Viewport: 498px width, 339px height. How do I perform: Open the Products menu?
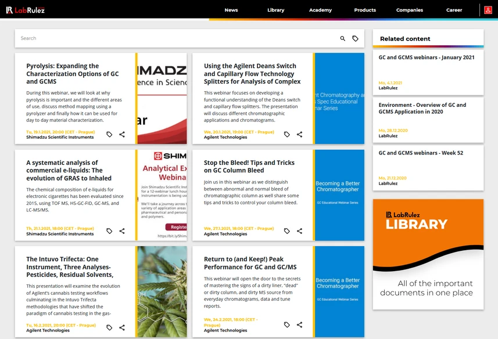coord(365,10)
